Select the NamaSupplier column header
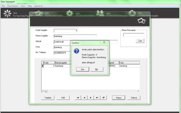Image resolution: width=181 pixels, height=113 pixels. (63, 63)
